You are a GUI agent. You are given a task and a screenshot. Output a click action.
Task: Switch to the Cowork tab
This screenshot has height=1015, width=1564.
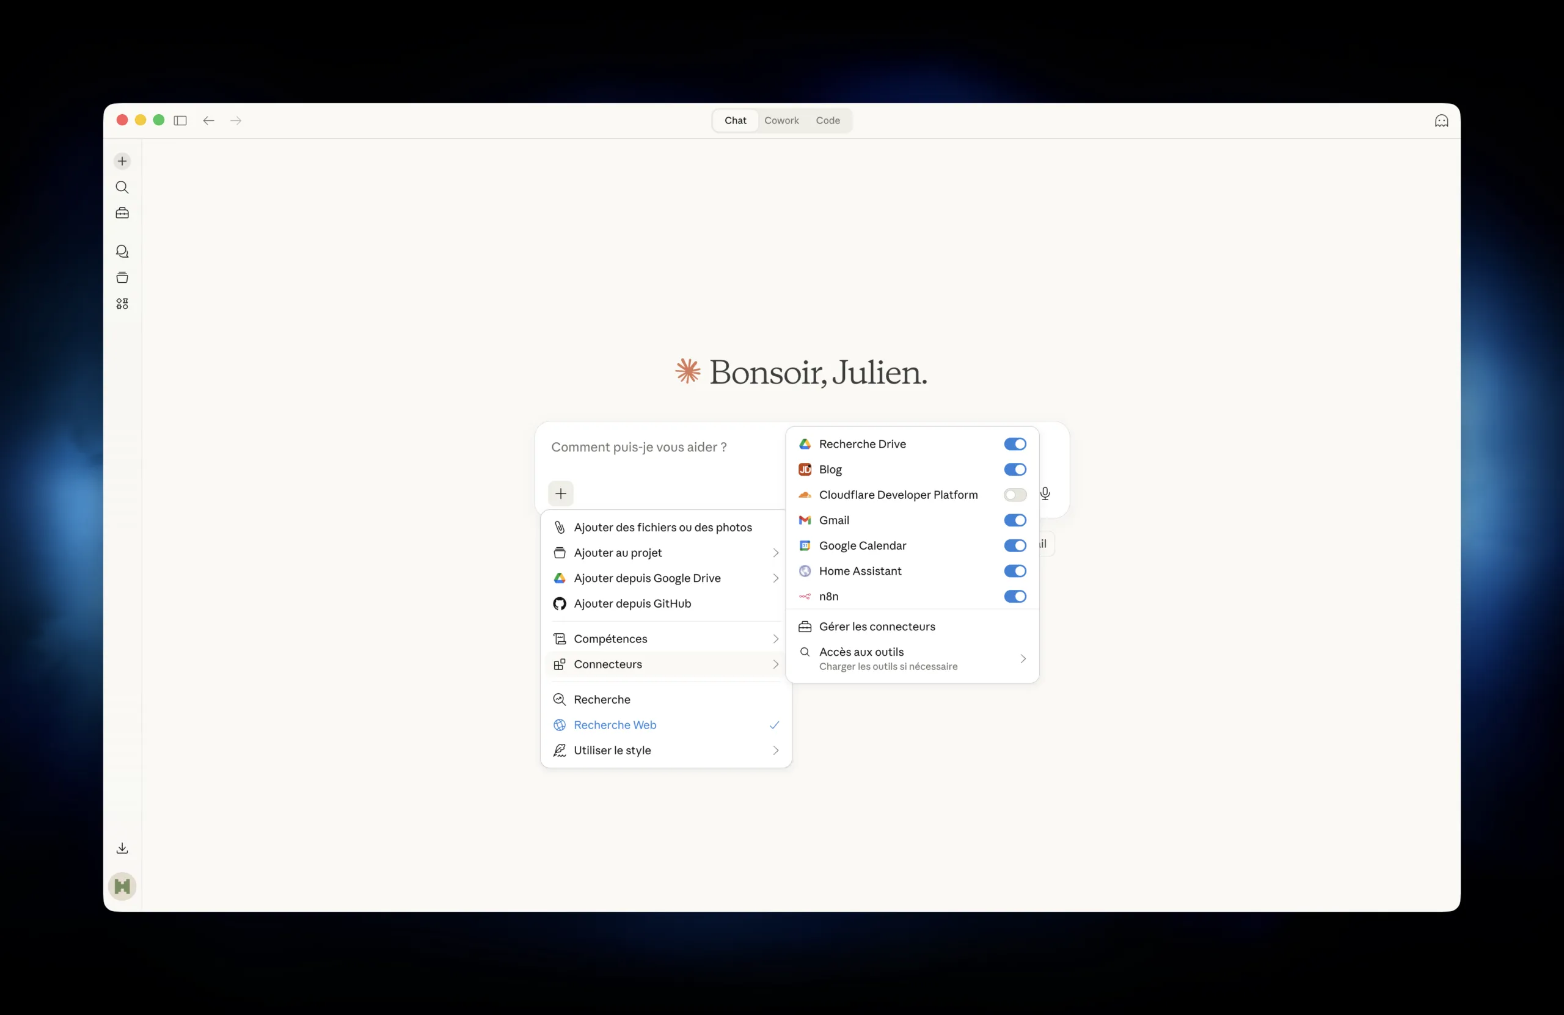tap(781, 120)
